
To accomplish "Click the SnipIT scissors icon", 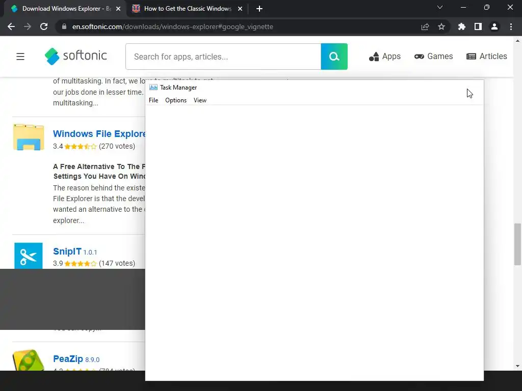I will click(x=29, y=256).
